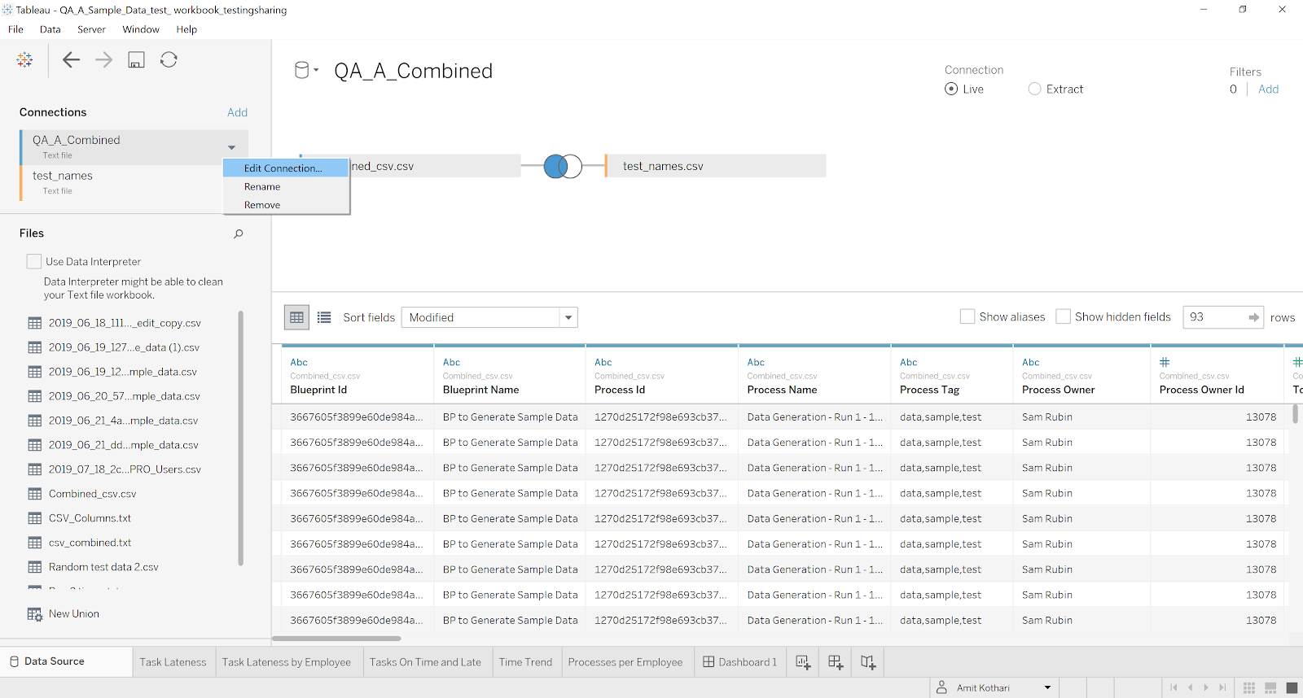The height and width of the screenshot is (698, 1303).
Task: Click the show tabs view icon
Action: pos(1292,688)
